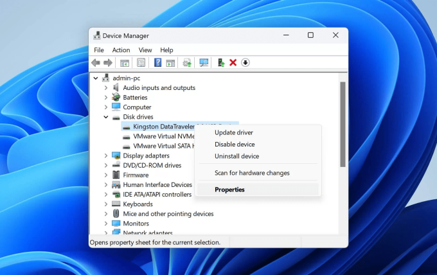This screenshot has height=275, width=437.
Task: Choose Disable device from context menu
Action: point(235,145)
